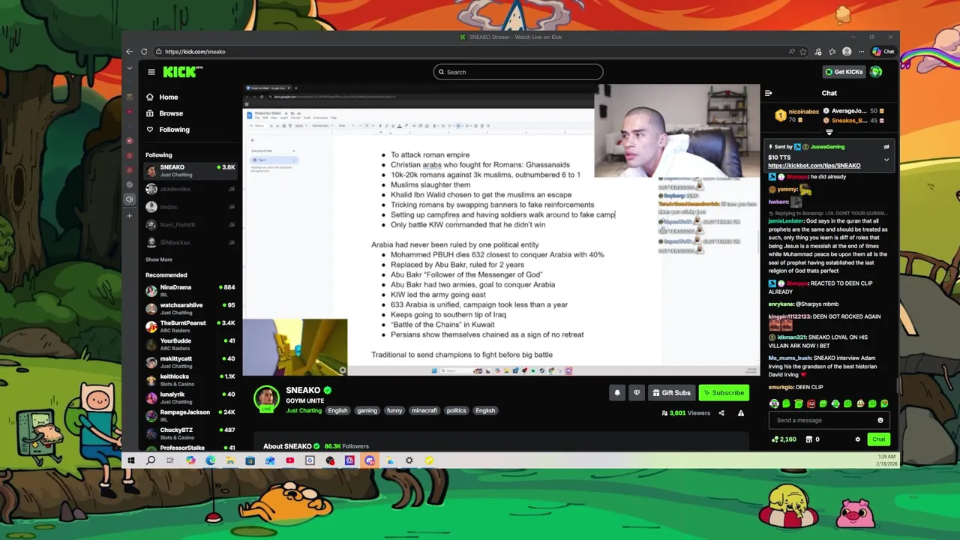
Task: Open the 2,160 KICKs points balance
Action: (784, 439)
